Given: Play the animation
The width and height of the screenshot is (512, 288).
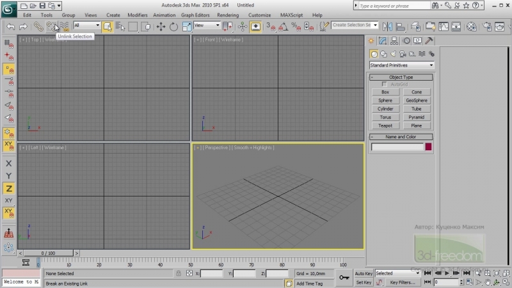Looking at the screenshot, I should point(447,273).
